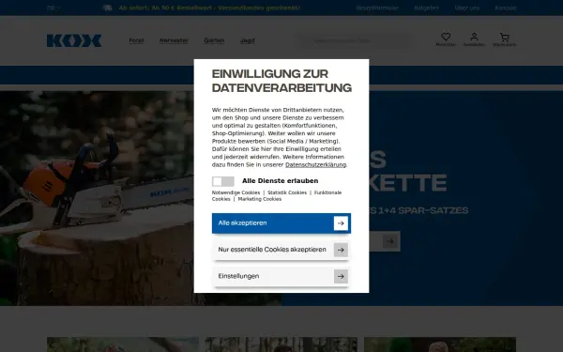Screen dimensions: 563x352
Task: Open the Datenschutzerklärung link
Action: (x=315, y=165)
